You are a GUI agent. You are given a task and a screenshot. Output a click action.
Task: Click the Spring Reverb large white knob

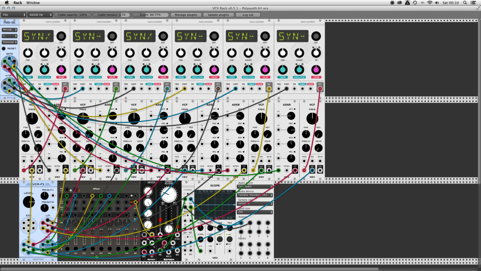pos(169,194)
